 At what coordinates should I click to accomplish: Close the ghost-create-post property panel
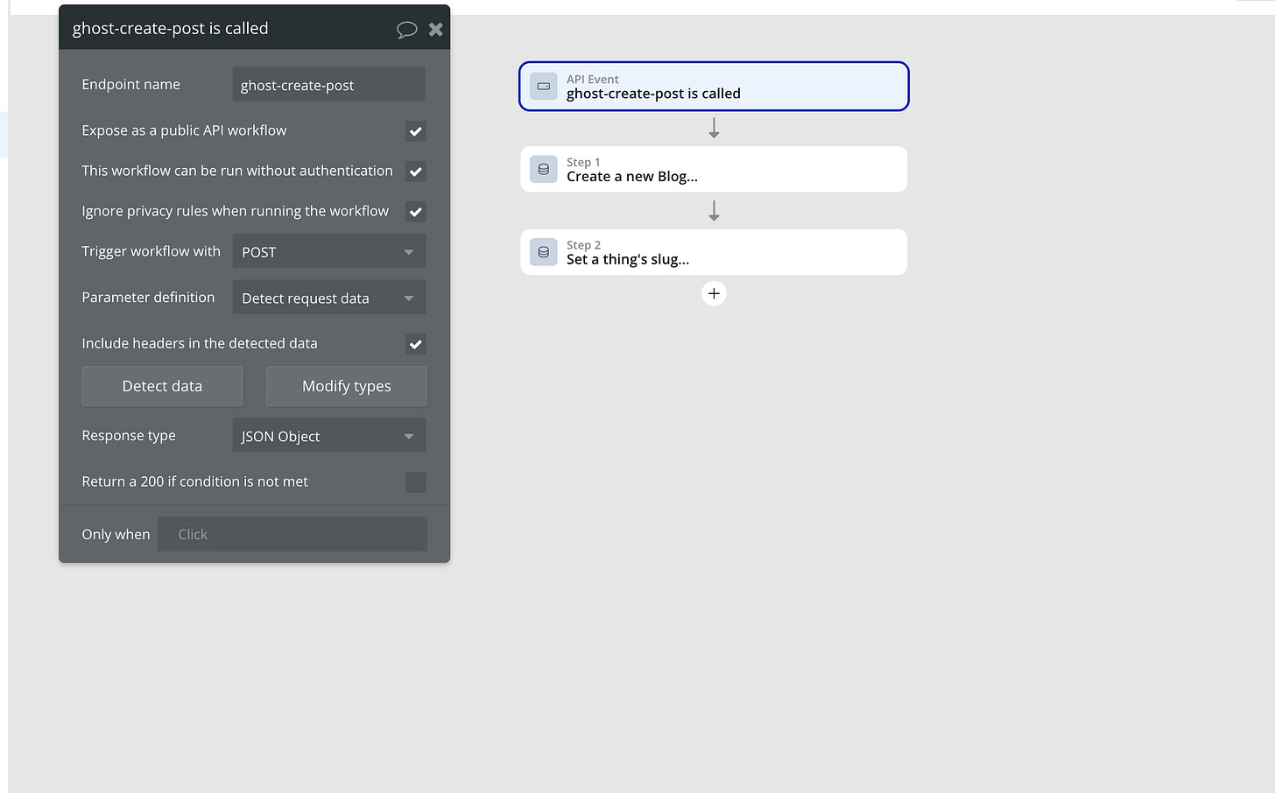coord(435,30)
